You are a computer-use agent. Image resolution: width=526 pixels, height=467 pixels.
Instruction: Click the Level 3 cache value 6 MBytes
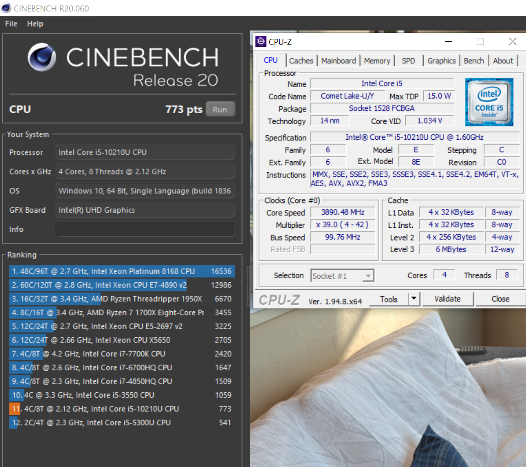pos(451,249)
